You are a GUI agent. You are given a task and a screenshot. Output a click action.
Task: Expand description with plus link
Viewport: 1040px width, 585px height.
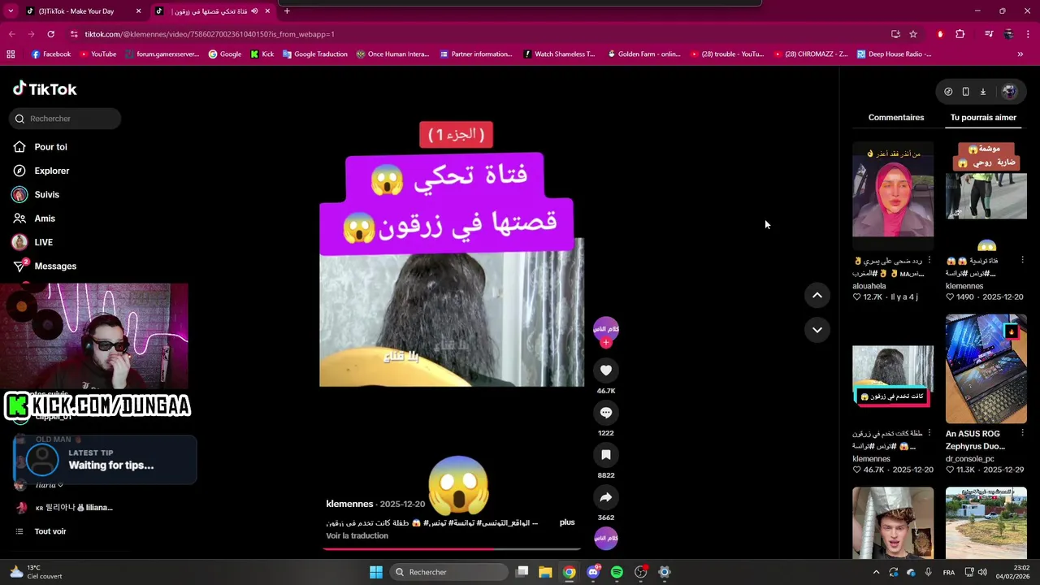tap(567, 522)
